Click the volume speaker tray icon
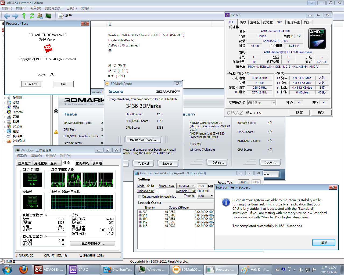Image resolution: width=344 pixels, height=275 pixels. [301, 270]
